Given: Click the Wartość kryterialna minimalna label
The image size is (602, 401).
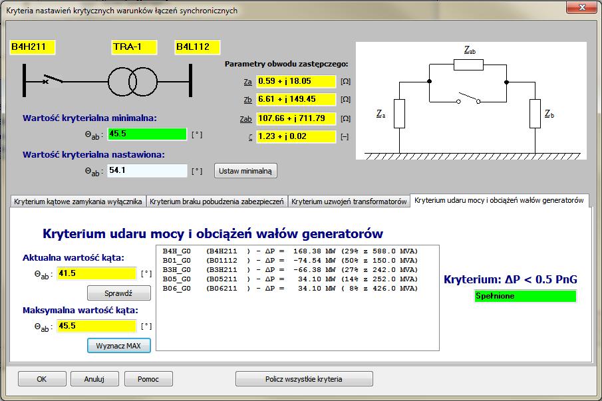Looking at the screenshot, I should 89,118.
